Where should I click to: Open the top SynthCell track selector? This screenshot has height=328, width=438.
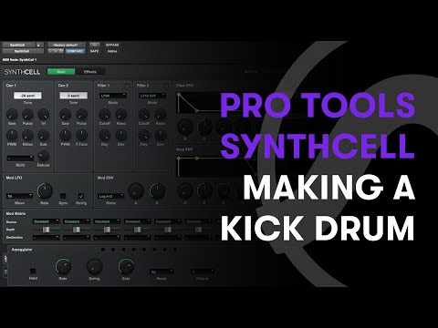[x=18, y=45]
